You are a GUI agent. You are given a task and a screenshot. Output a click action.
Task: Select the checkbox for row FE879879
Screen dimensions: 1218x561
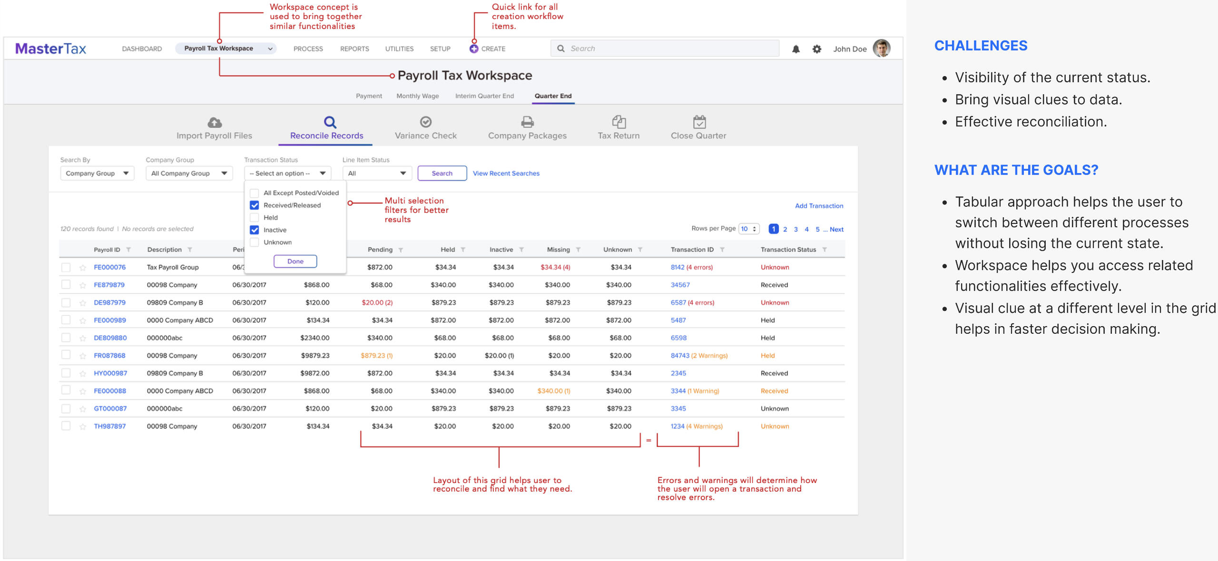click(66, 285)
